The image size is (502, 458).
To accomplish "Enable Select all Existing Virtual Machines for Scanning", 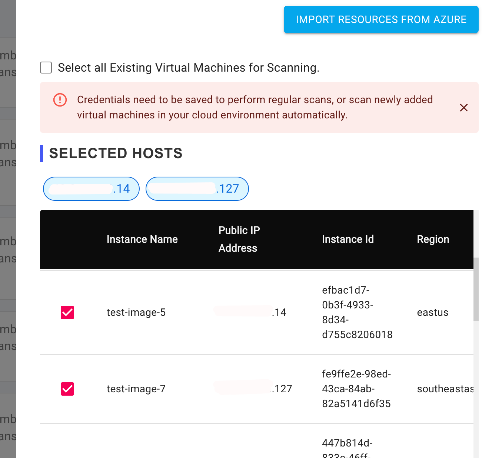I will [46, 68].
